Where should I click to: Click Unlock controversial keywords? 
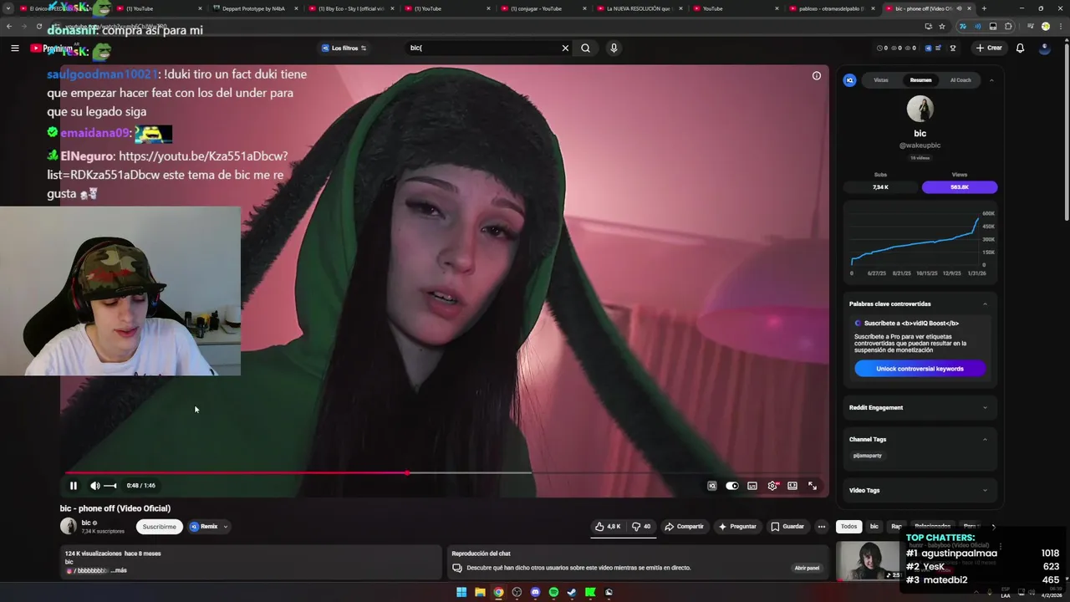coord(920,369)
